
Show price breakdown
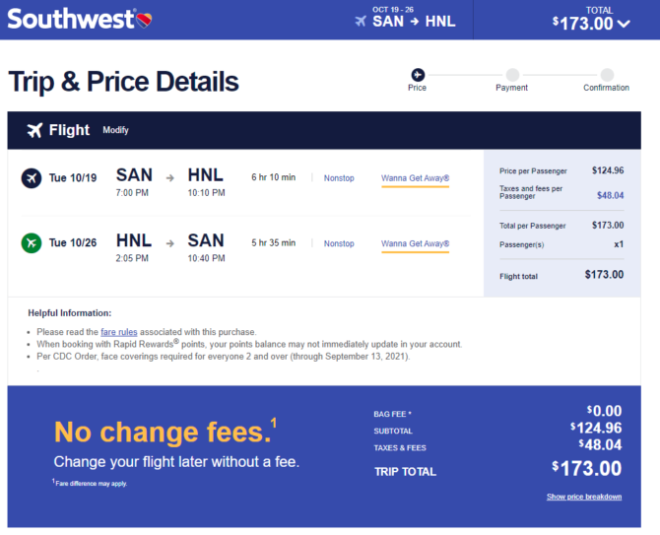click(x=584, y=497)
